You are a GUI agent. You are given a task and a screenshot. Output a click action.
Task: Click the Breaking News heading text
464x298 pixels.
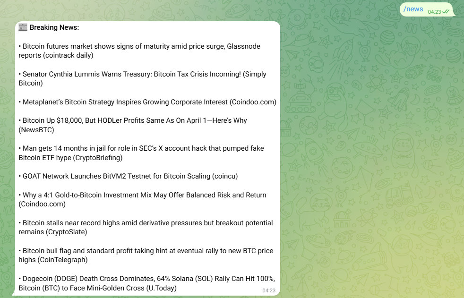point(54,27)
